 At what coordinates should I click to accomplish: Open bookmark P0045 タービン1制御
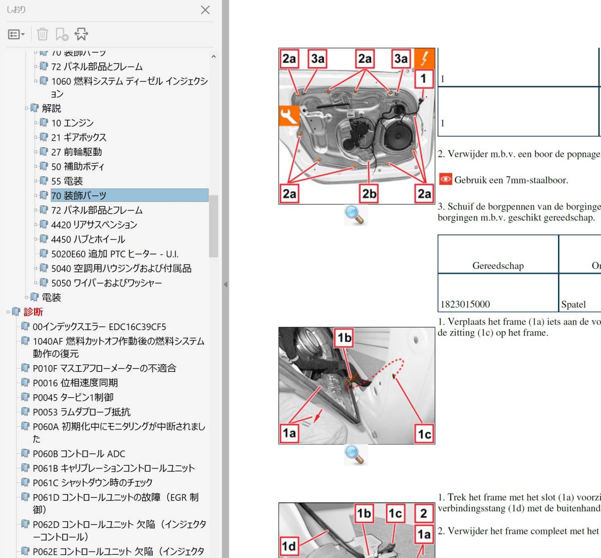tap(73, 397)
